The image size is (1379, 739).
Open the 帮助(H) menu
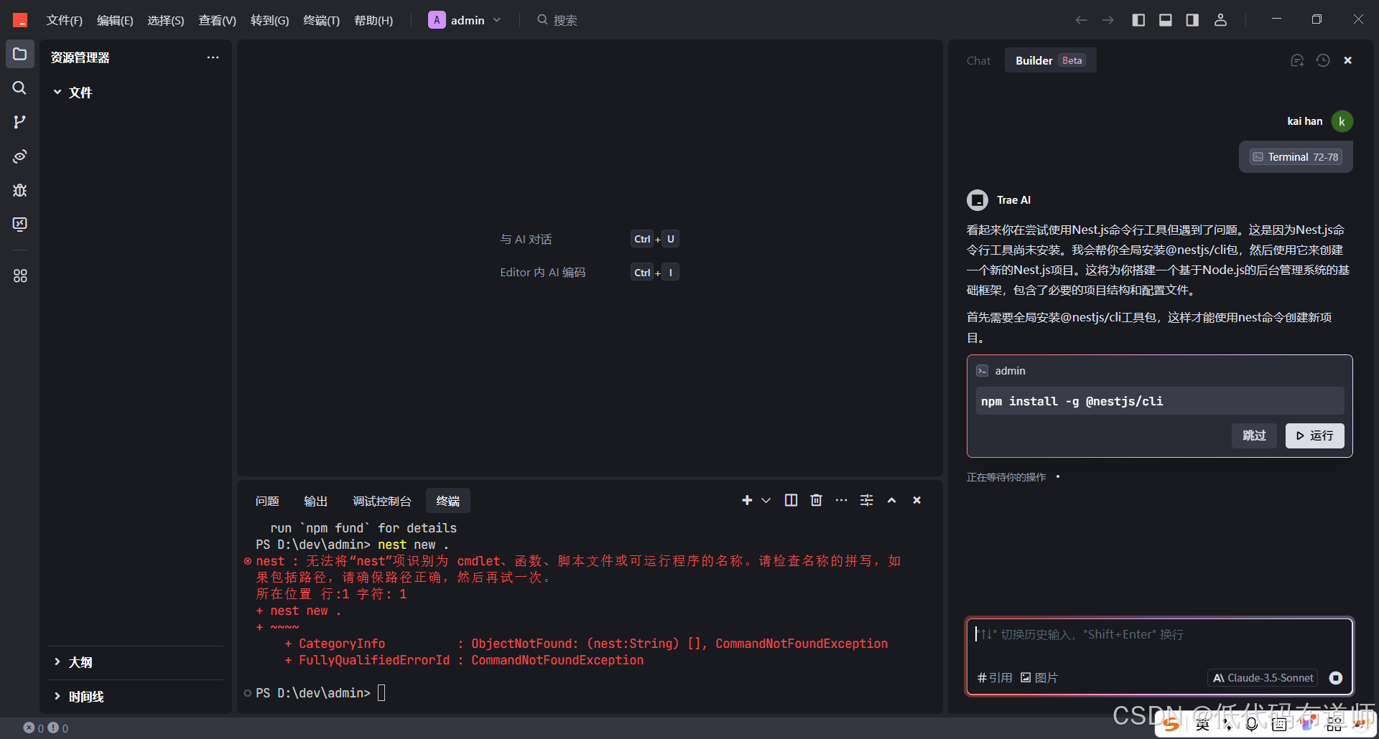(373, 20)
